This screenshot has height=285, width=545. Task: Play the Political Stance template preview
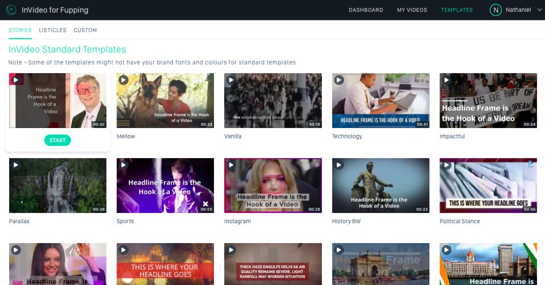tap(447, 165)
